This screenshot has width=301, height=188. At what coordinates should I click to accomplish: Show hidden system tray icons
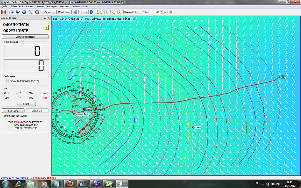[262, 184]
